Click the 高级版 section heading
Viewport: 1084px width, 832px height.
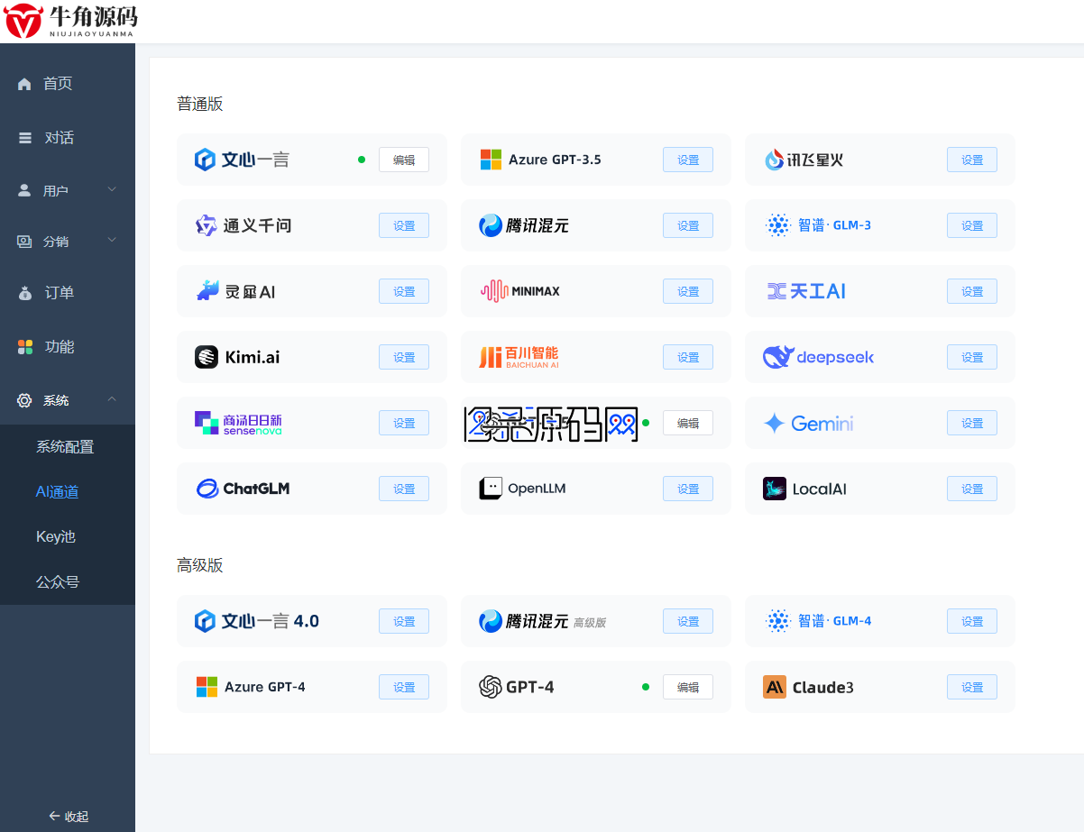[x=200, y=566]
